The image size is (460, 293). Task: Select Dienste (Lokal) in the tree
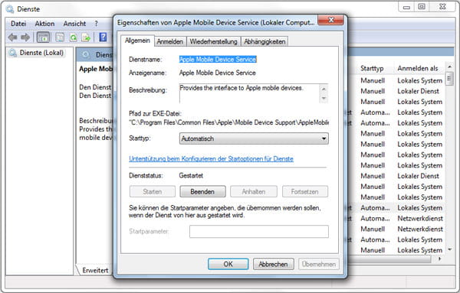(41, 53)
